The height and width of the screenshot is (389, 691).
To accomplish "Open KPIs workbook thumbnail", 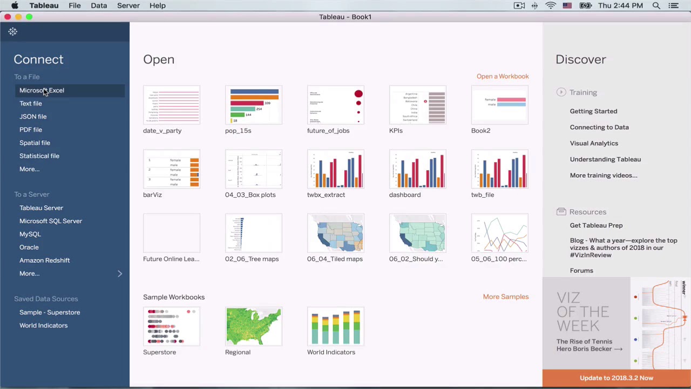I will click(x=418, y=105).
